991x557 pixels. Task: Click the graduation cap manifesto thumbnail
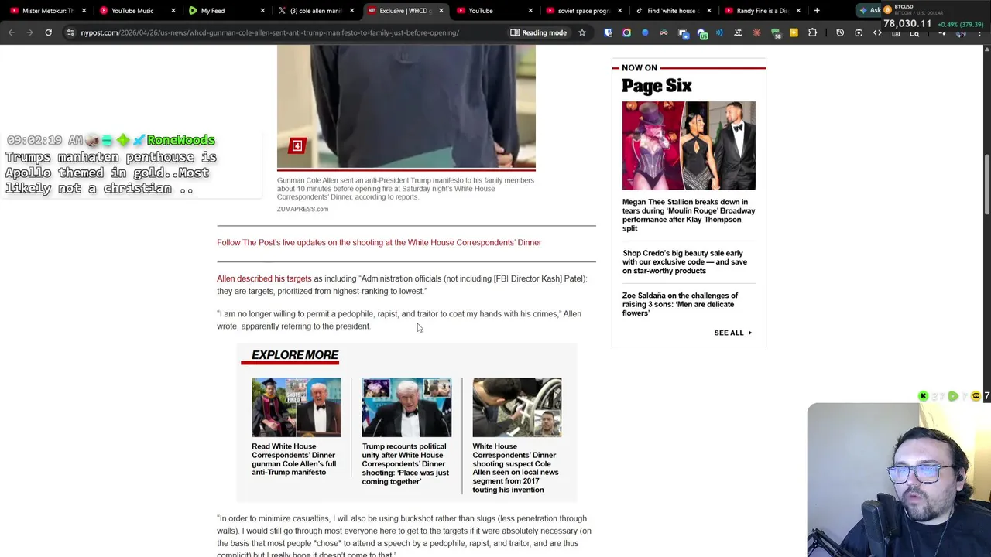[x=296, y=408]
